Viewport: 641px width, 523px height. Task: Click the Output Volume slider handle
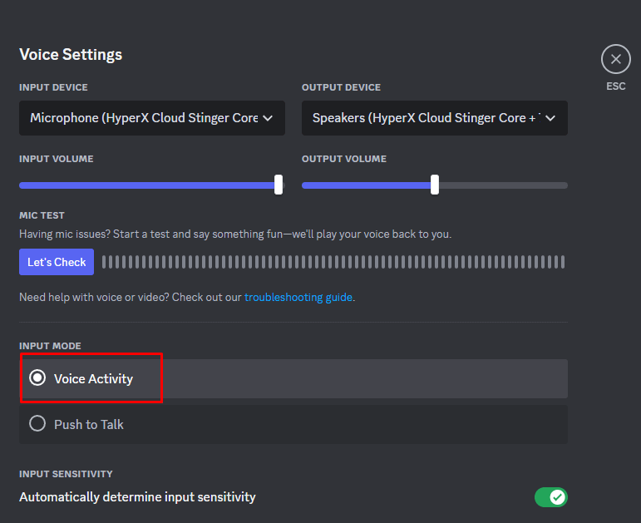[435, 185]
